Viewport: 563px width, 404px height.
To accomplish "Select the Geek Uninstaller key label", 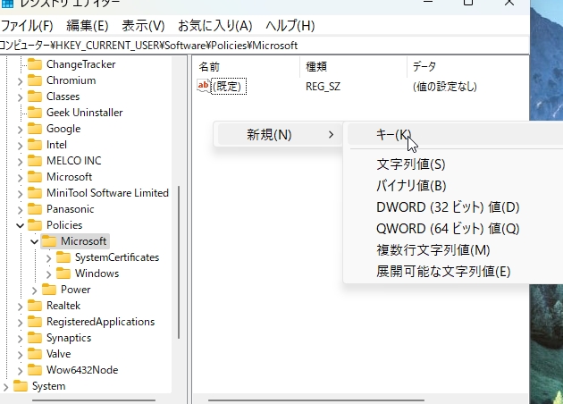I will tap(84, 113).
